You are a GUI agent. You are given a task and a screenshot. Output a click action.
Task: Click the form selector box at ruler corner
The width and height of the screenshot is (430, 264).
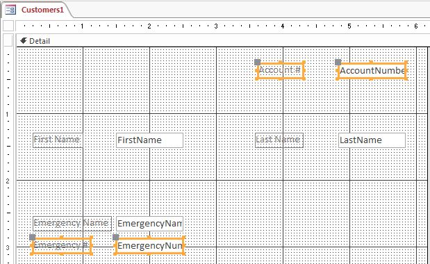click(x=8, y=26)
